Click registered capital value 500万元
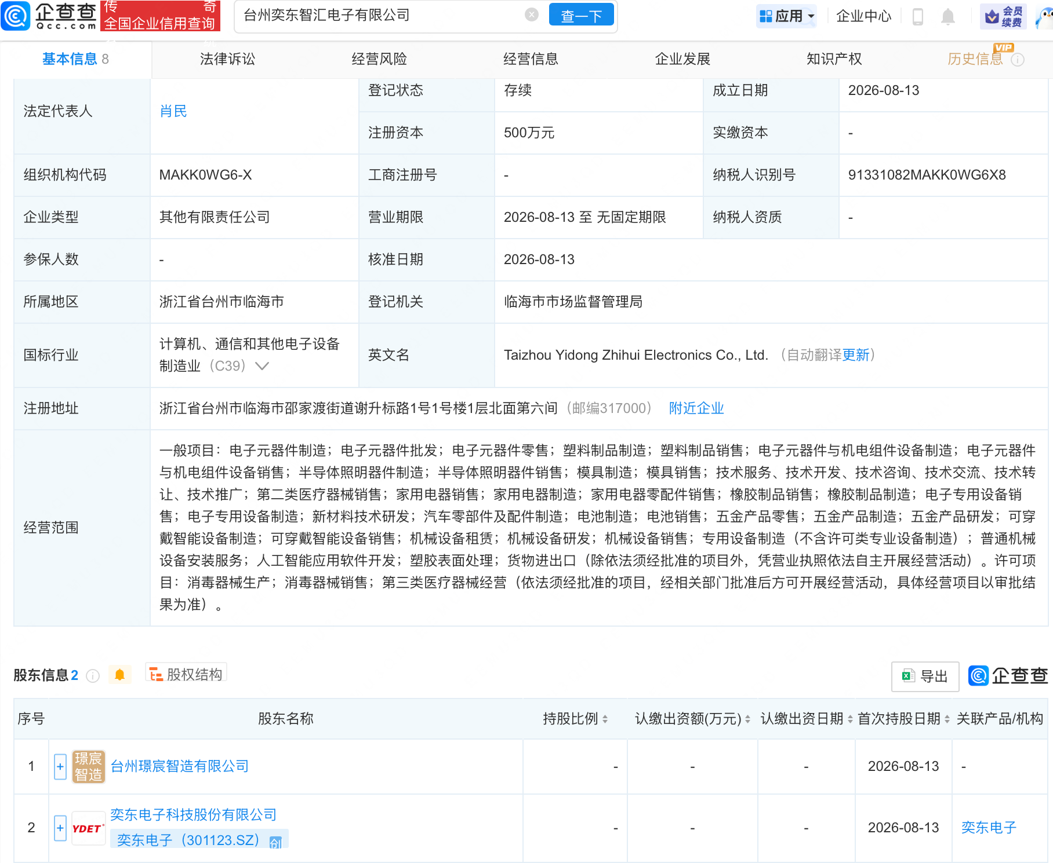The image size is (1053, 863). pos(529,133)
